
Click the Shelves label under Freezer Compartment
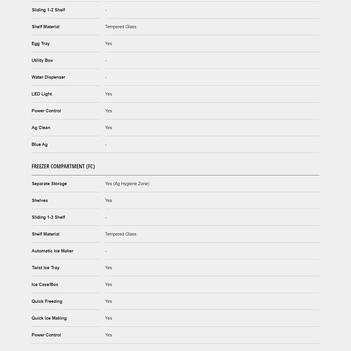click(x=40, y=201)
